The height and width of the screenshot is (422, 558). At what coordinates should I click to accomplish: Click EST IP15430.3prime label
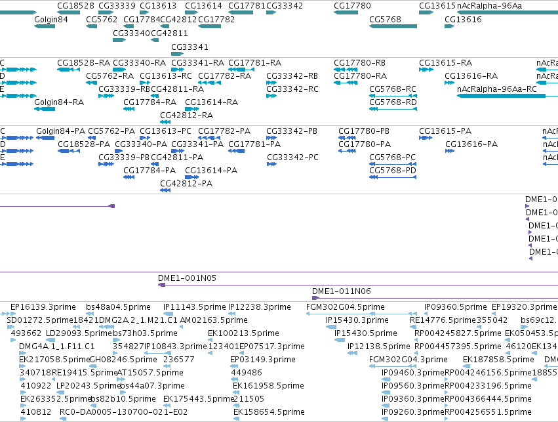pos(357,320)
